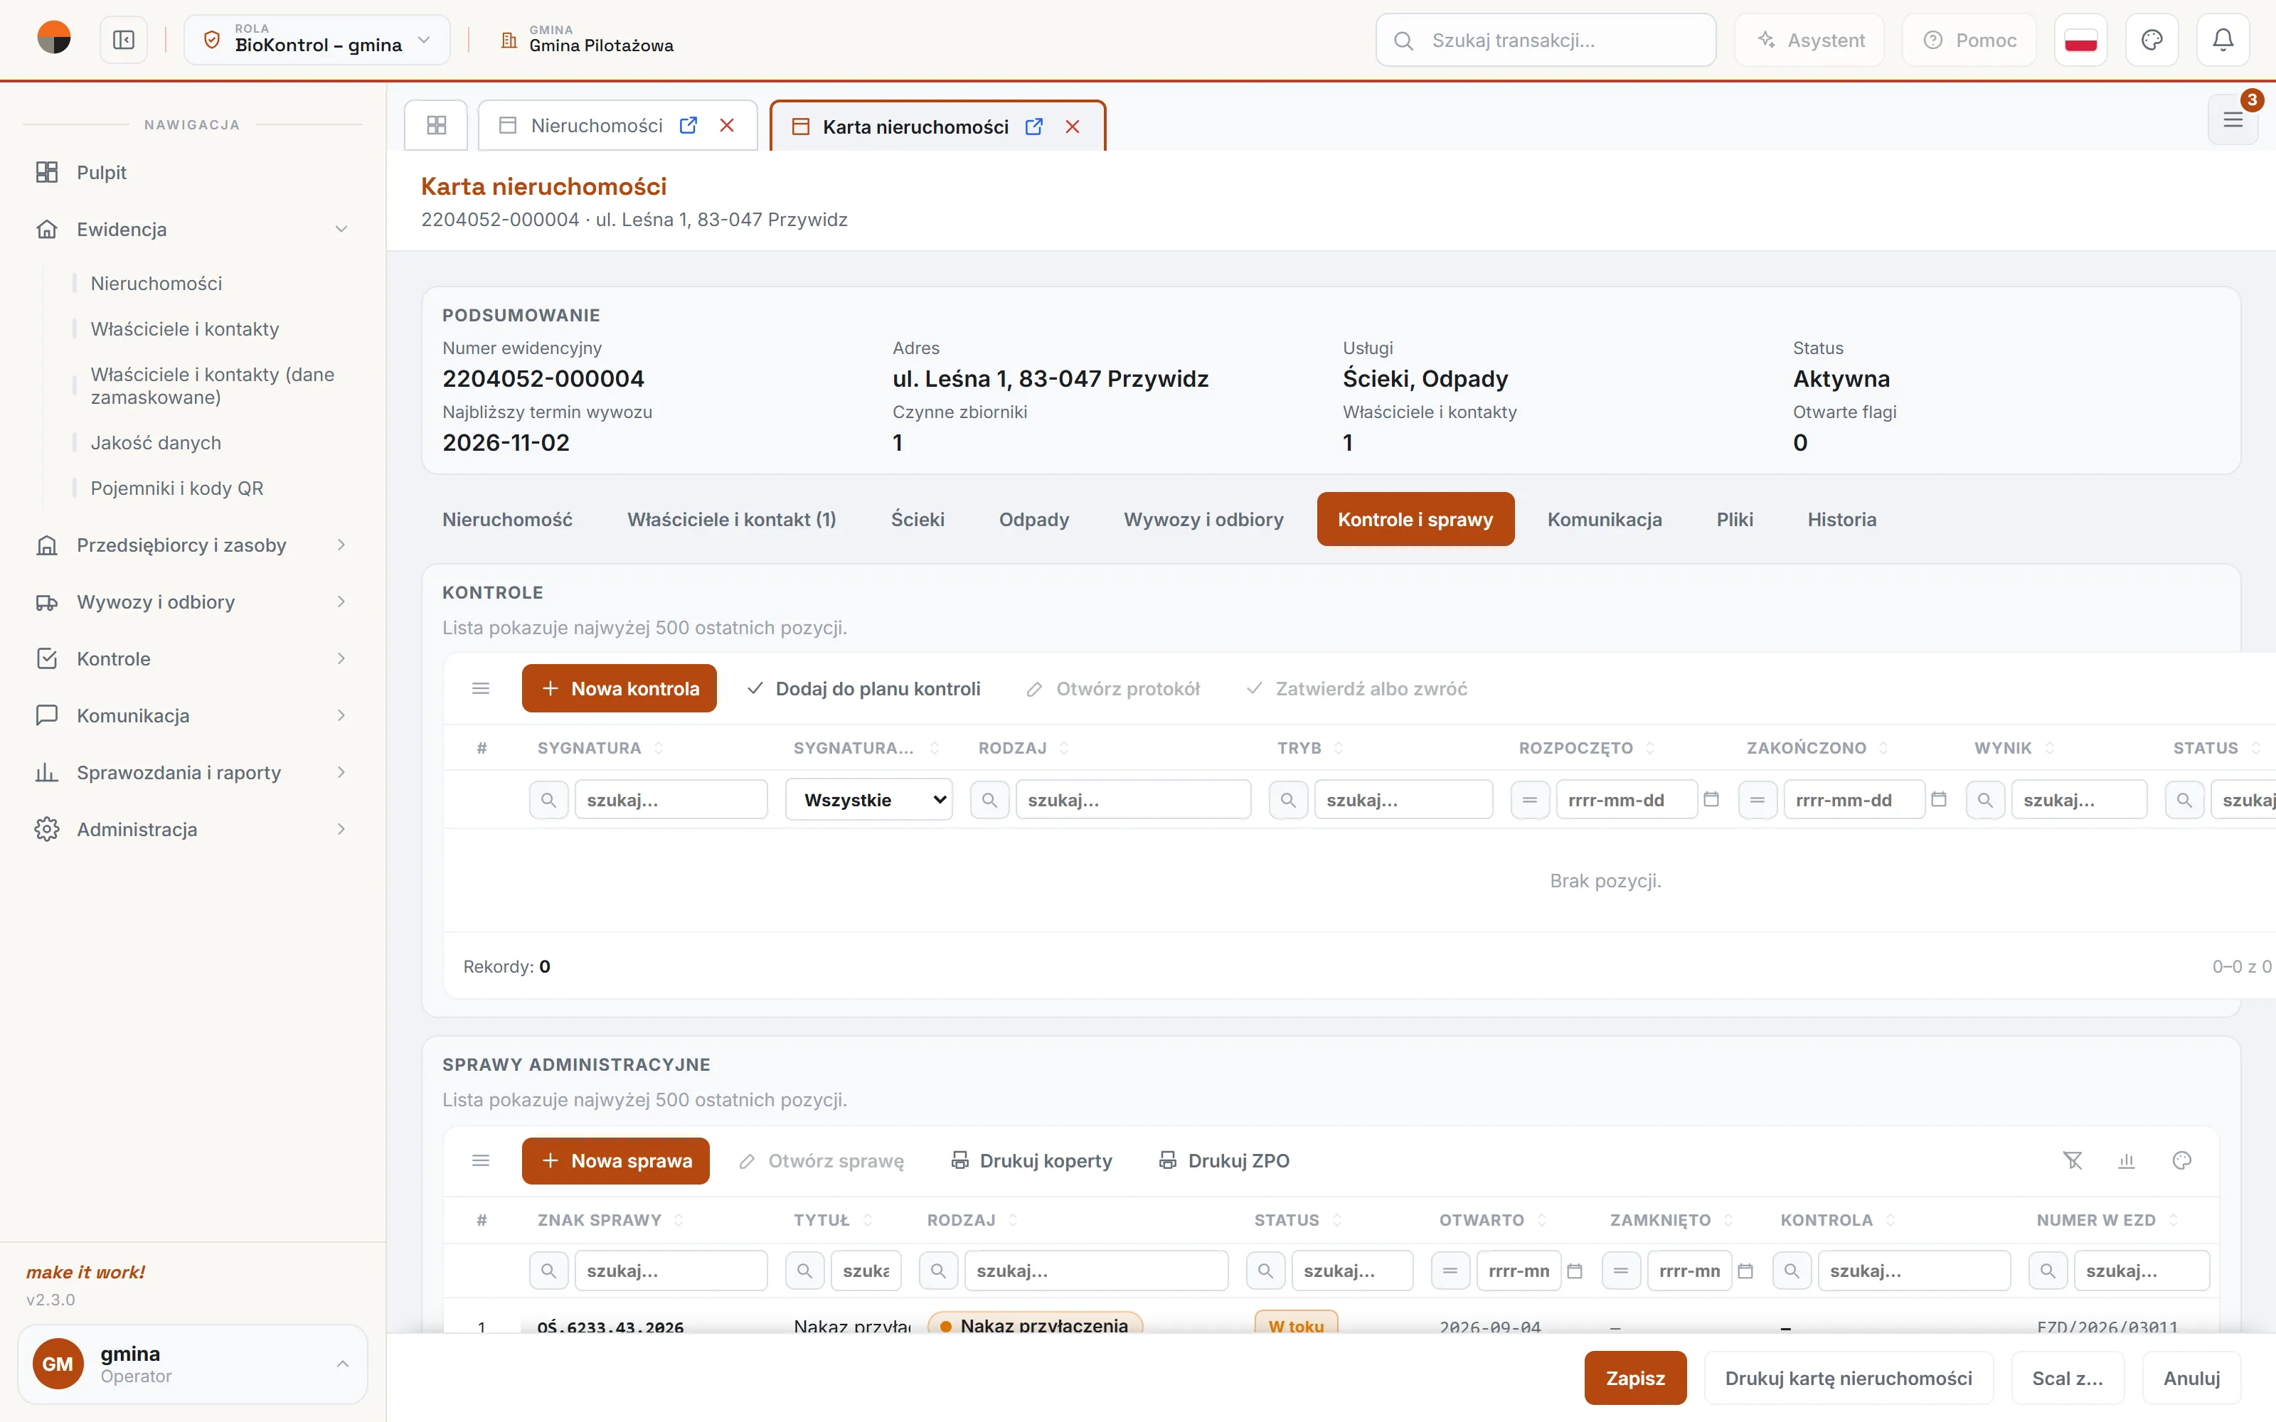Click Drukuj kartę nieruchomości button
This screenshot has height=1422, width=2276.
[1848, 1378]
